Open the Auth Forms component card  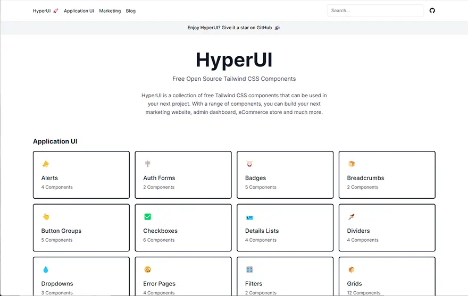[x=183, y=174]
